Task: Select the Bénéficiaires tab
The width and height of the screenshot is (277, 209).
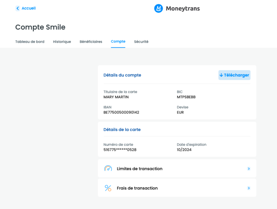Action: (x=91, y=42)
